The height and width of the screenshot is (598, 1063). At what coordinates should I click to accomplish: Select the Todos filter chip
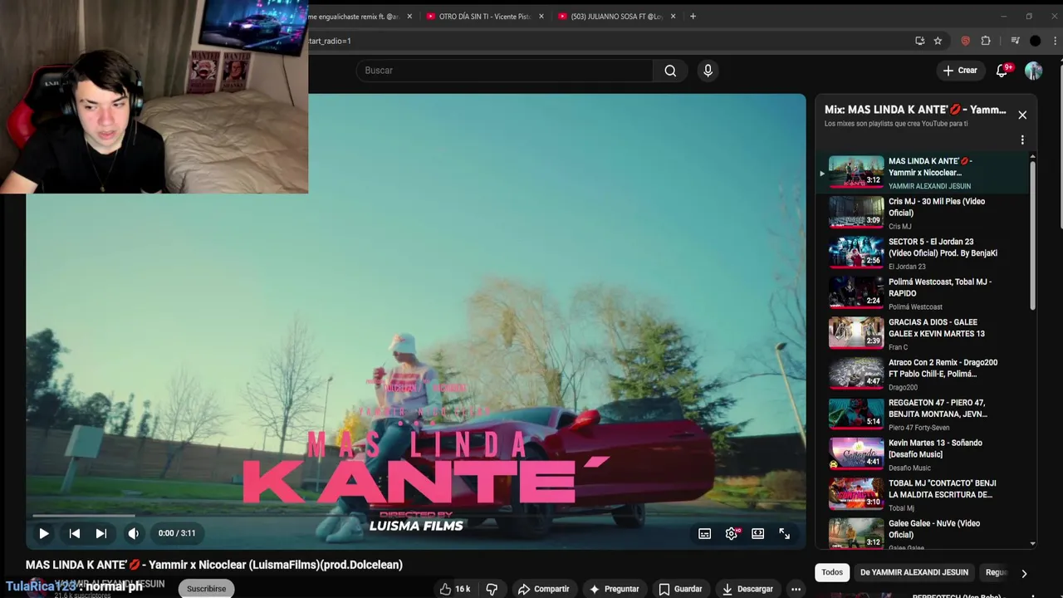(x=832, y=572)
